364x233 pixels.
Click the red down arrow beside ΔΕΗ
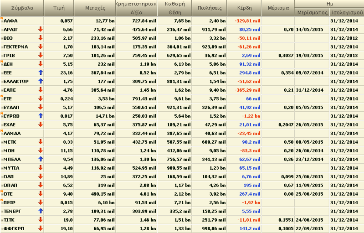pyautogui.click(x=41, y=64)
